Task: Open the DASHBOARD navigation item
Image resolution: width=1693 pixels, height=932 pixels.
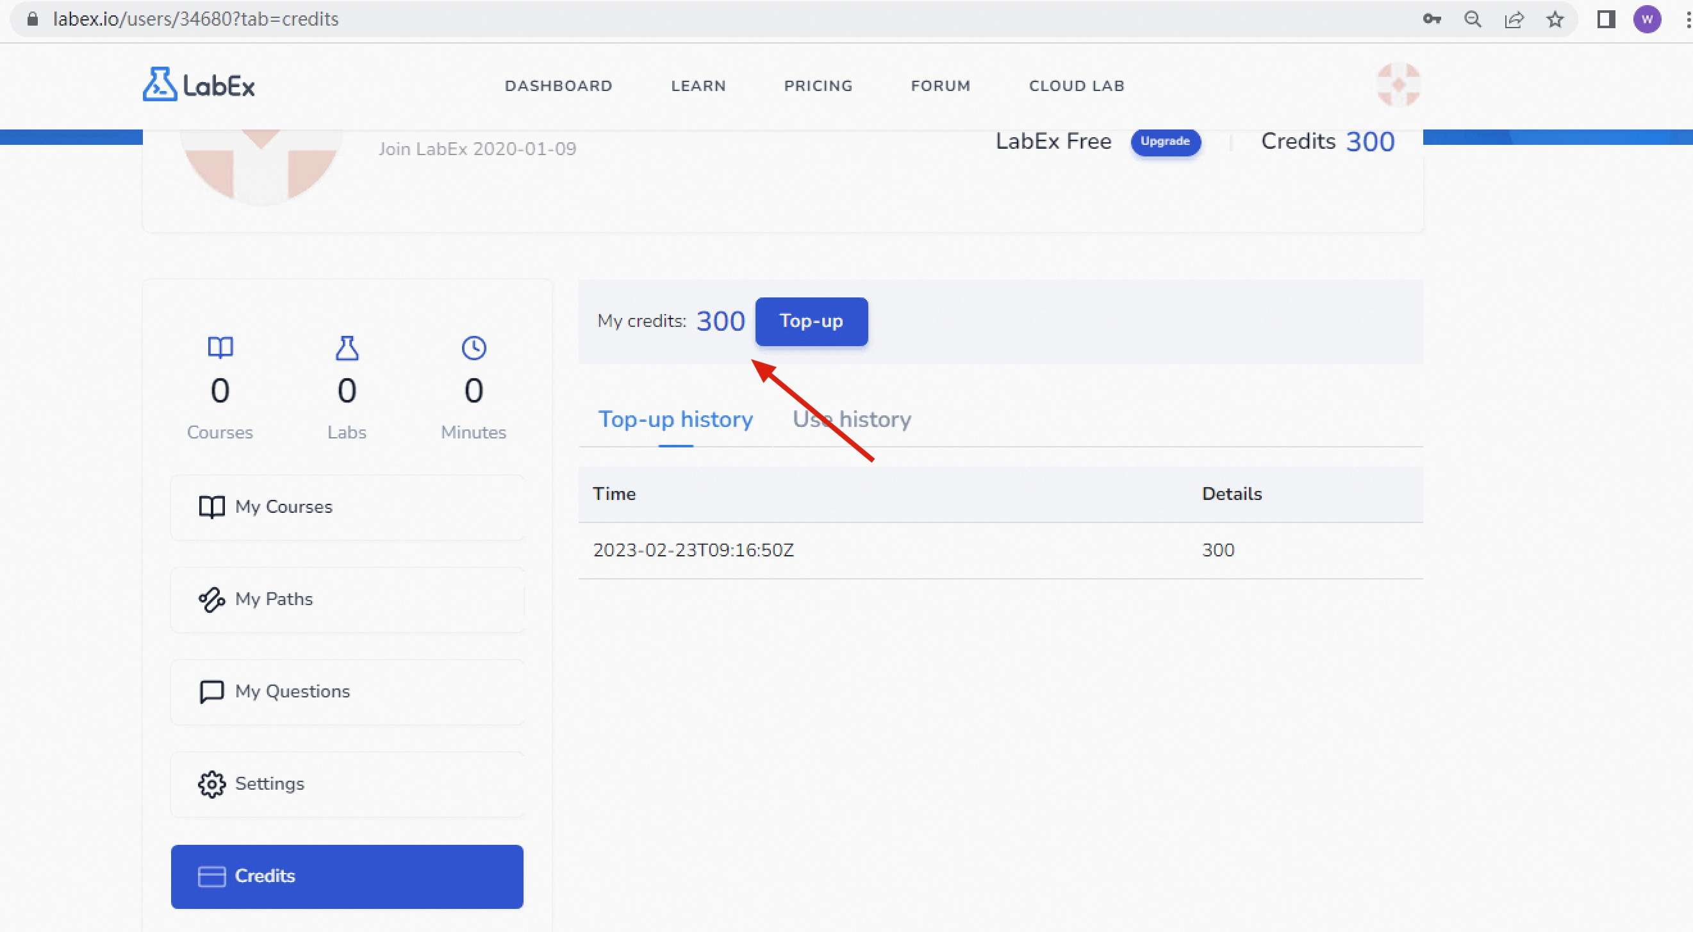Action: (x=558, y=86)
